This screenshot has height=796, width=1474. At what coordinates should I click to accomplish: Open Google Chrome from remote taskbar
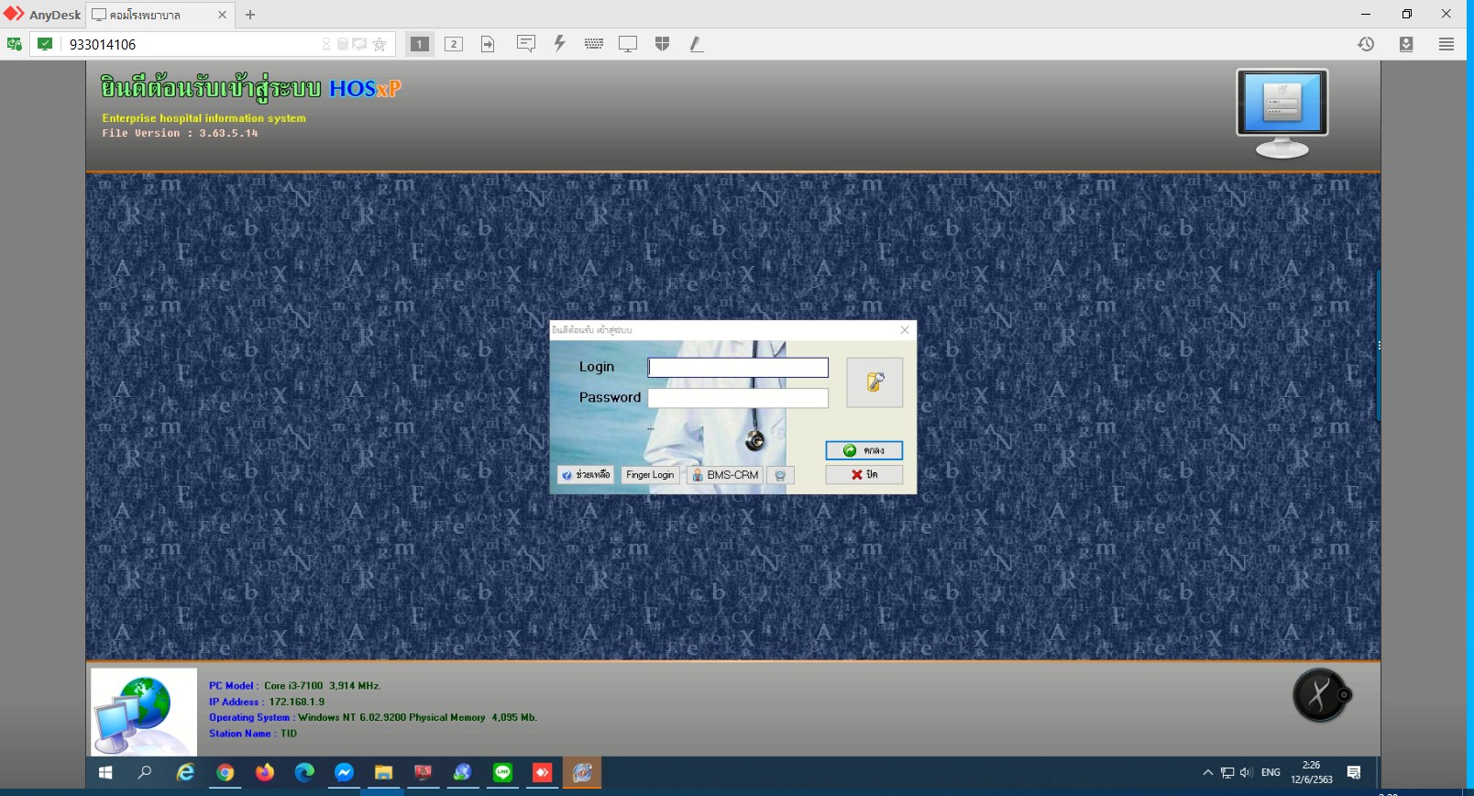point(225,773)
